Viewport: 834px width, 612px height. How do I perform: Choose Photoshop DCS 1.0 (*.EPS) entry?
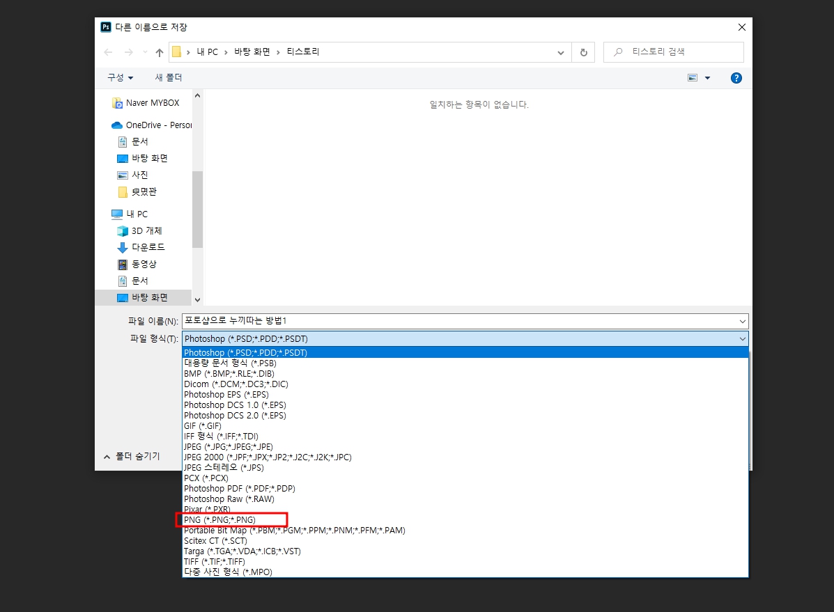(465, 405)
